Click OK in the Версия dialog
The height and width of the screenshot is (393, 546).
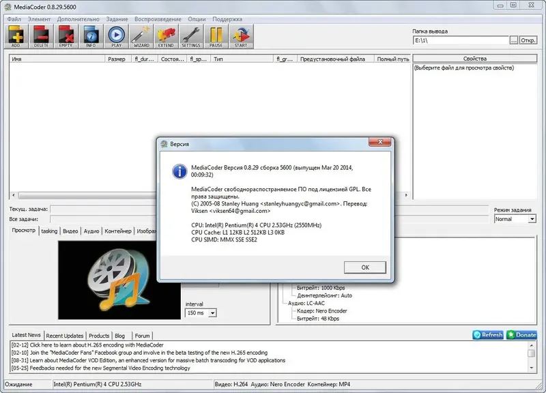point(365,267)
